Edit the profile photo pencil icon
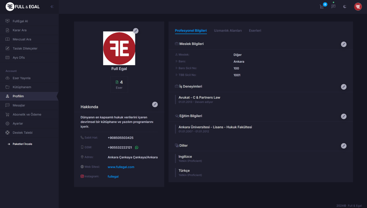Screen dimensions: 367x208 click(135, 31)
